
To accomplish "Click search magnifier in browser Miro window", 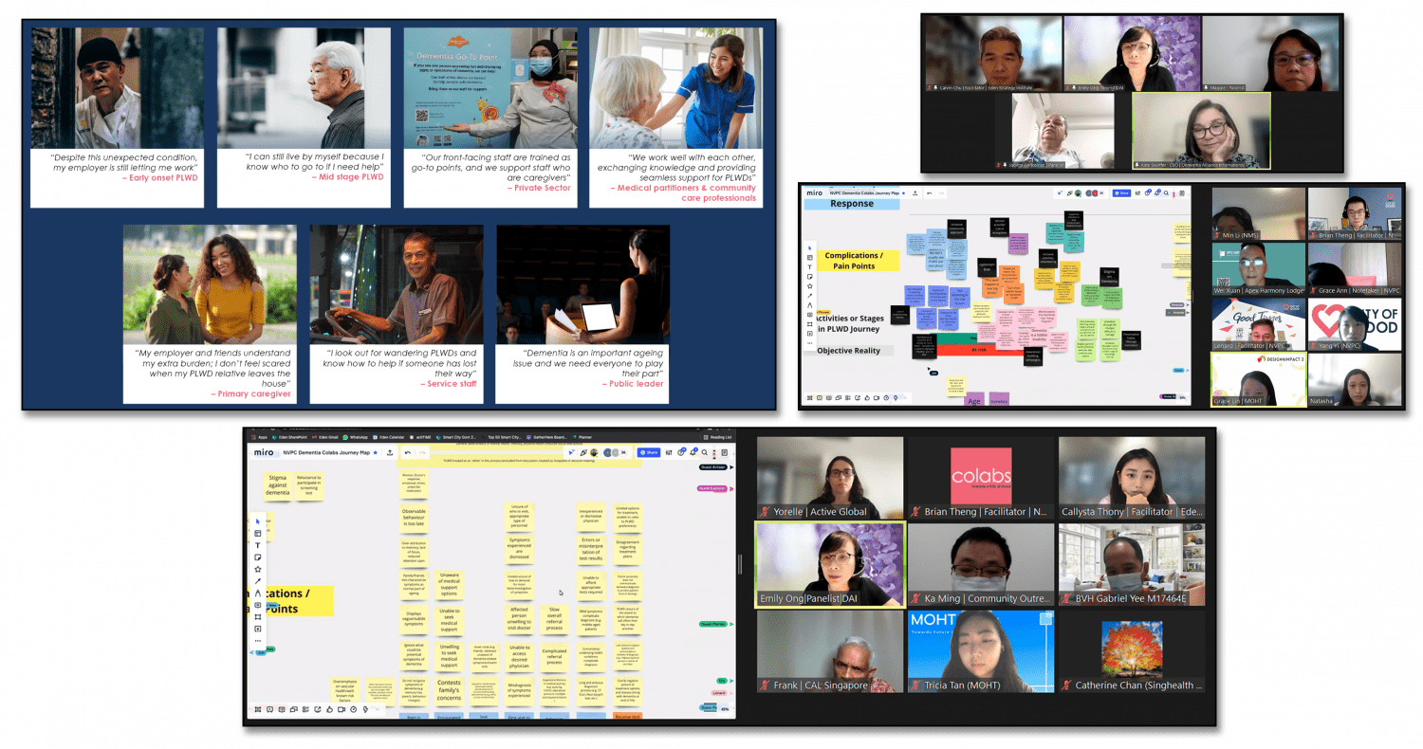I will point(705,452).
